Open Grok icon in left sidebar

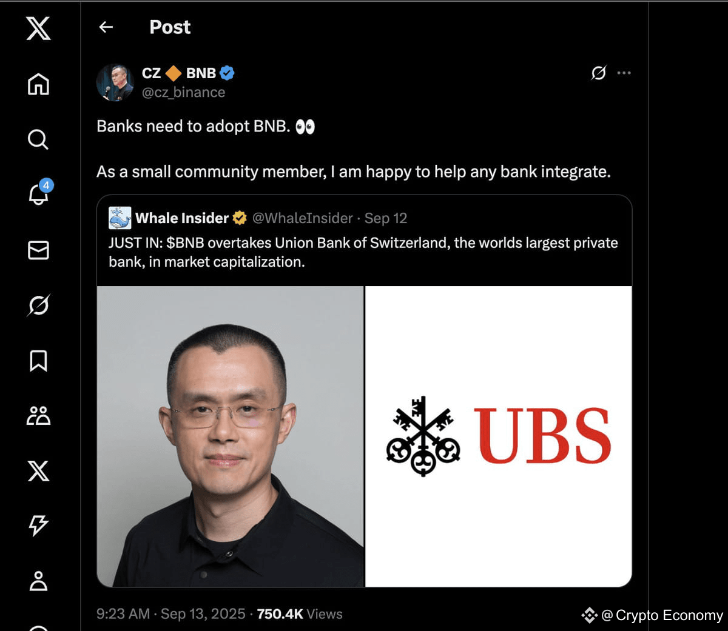[x=38, y=305]
